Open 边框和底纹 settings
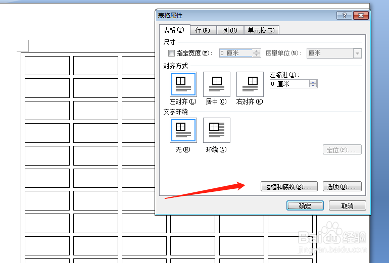This screenshot has width=389, height=263. [x=289, y=186]
